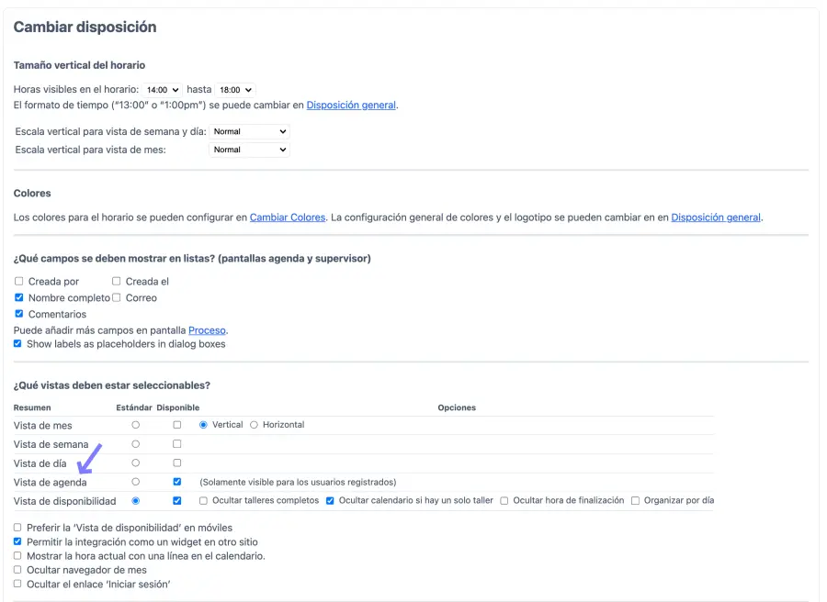Image resolution: width=827 pixels, height=602 pixels.
Task: Uncheck the 'Nombre completo' checkbox
Action: (x=17, y=297)
